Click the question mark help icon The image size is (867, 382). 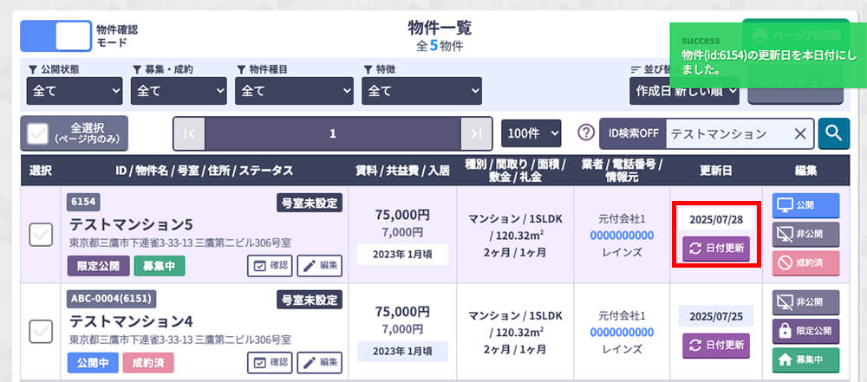click(586, 133)
